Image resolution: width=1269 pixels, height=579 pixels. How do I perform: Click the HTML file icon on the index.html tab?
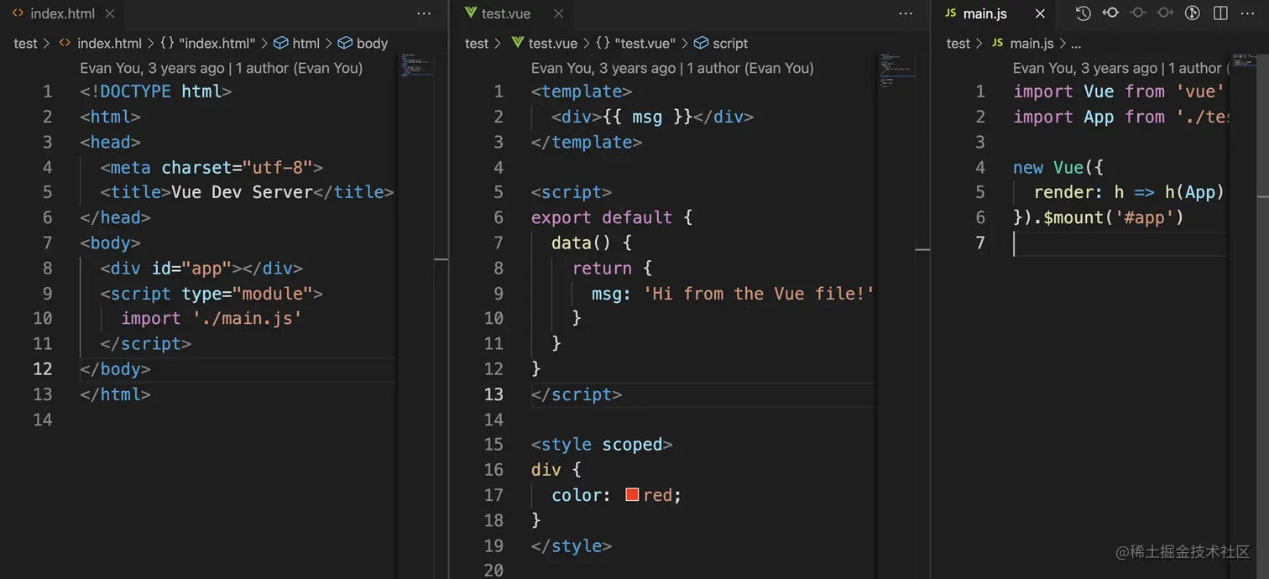click(18, 13)
